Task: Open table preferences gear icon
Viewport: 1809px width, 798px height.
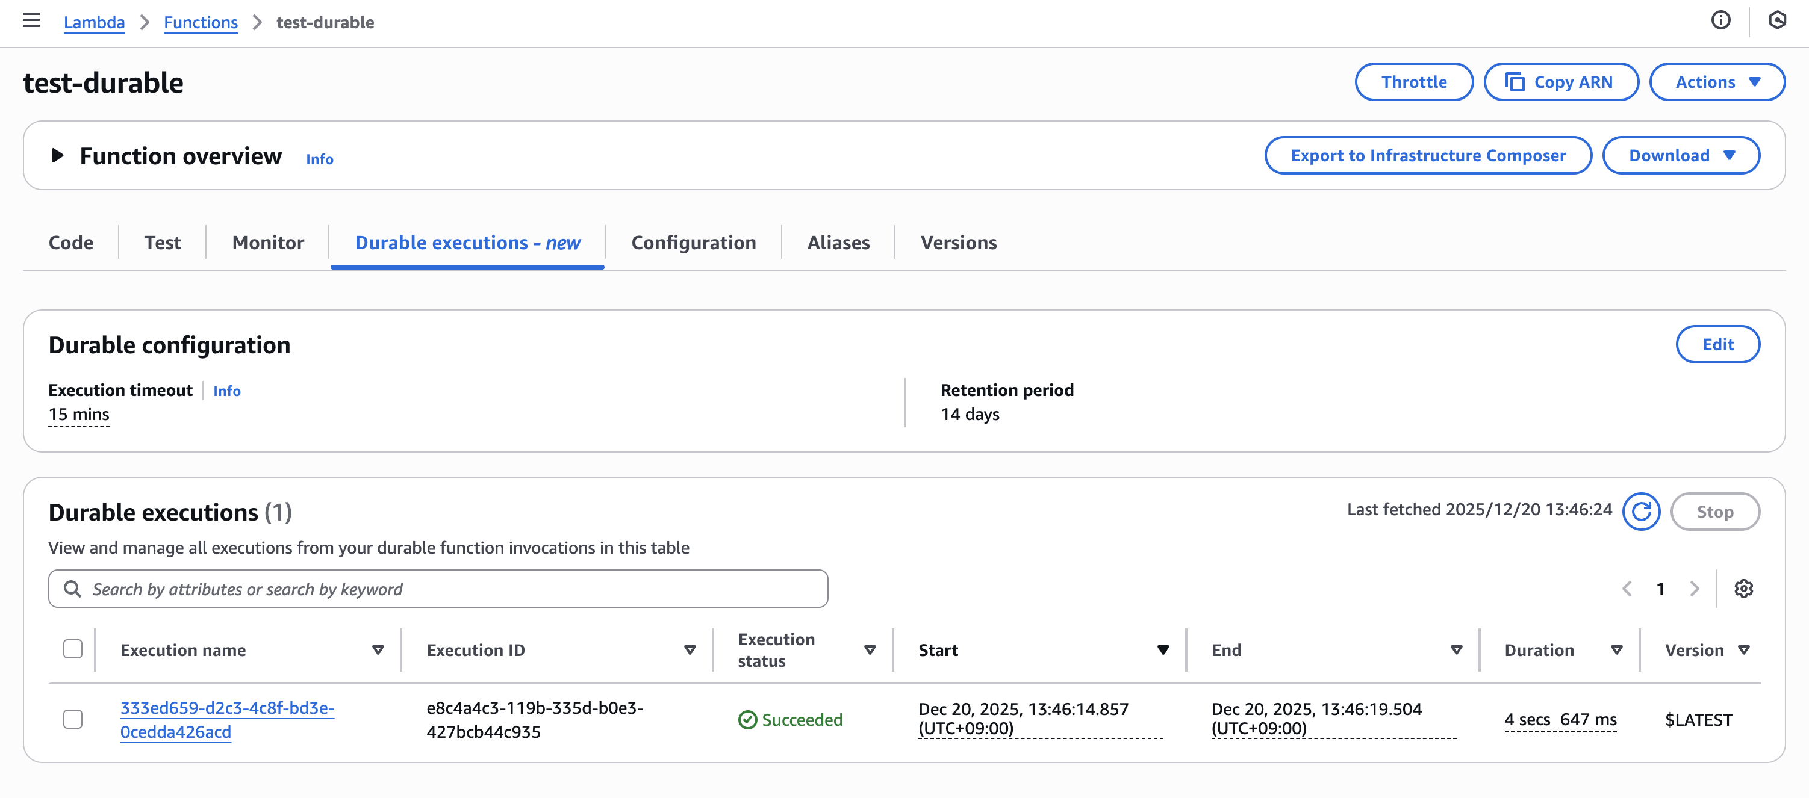Action: tap(1743, 588)
